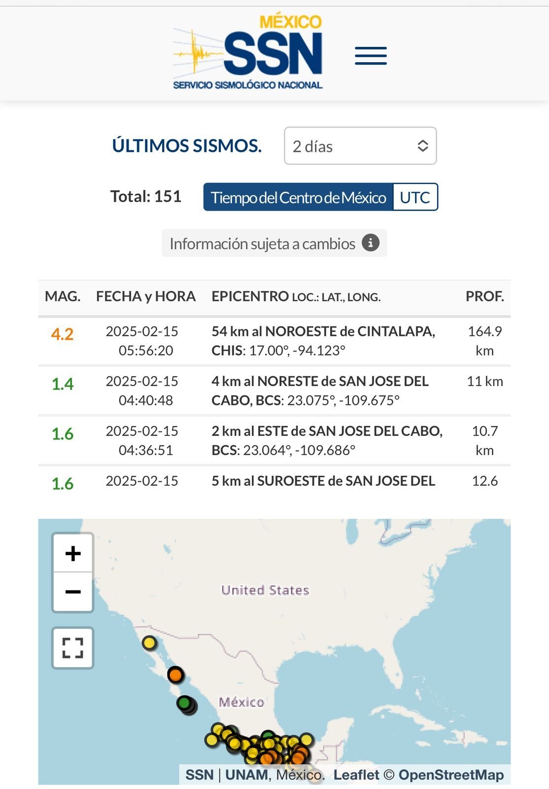Image resolution: width=549 pixels, height=789 pixels.
Task: Click the FECHA y HORA column header
Action: click(146, 296)
